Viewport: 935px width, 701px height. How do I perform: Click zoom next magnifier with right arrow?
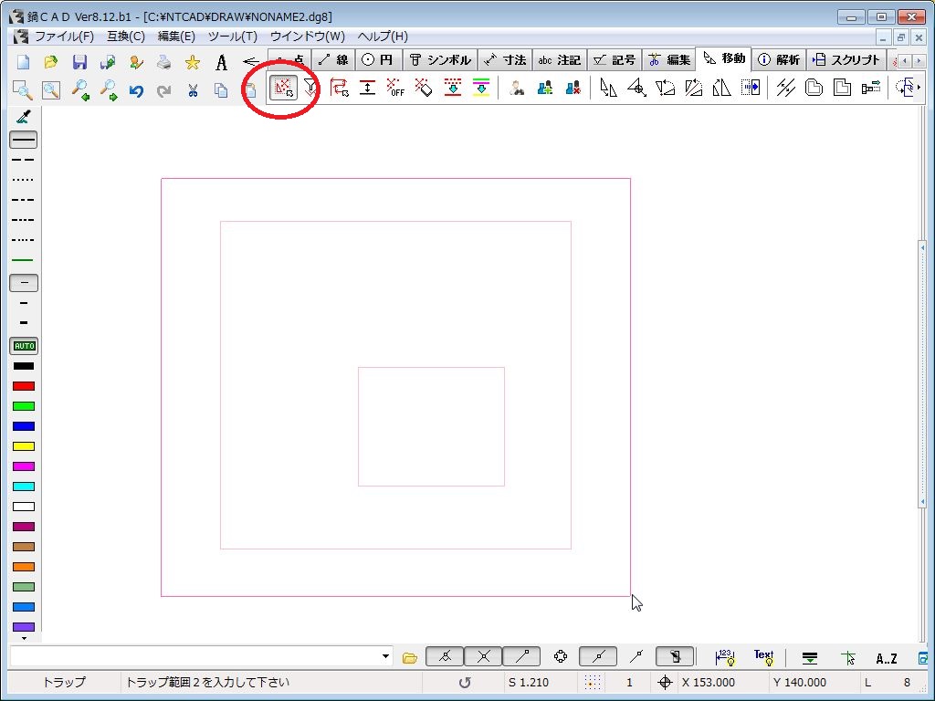108,90
